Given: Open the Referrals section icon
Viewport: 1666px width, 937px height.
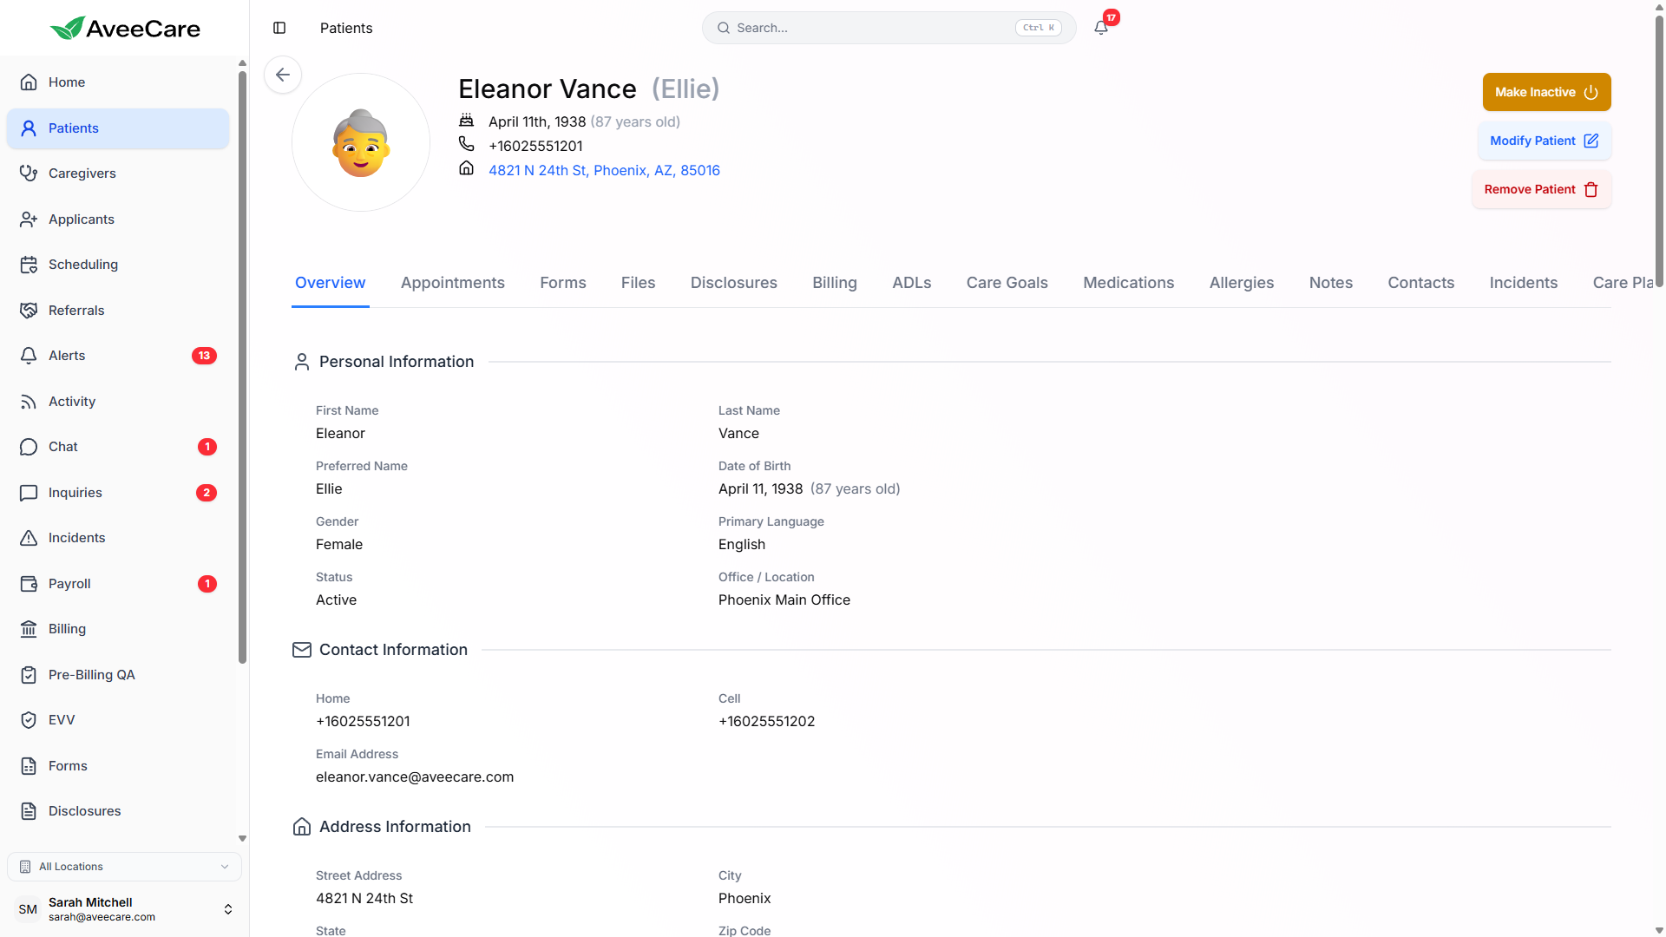Looking at the screenshot, I should pos(30,310).
